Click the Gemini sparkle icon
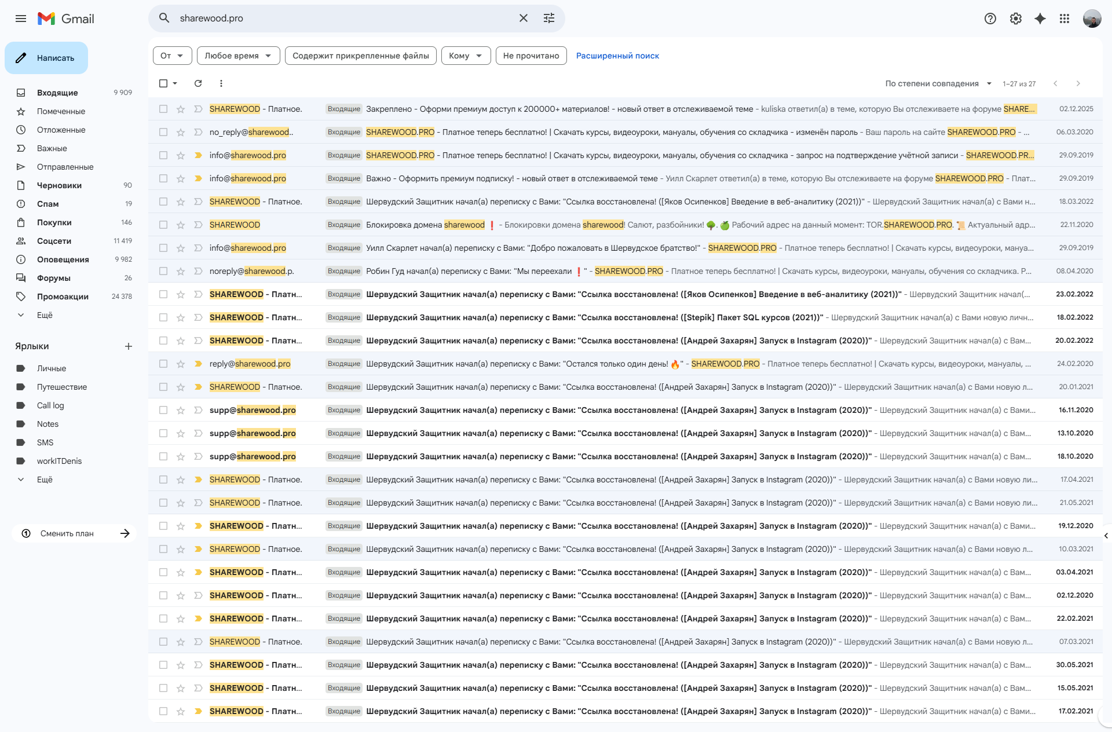 pos(1040,19)
